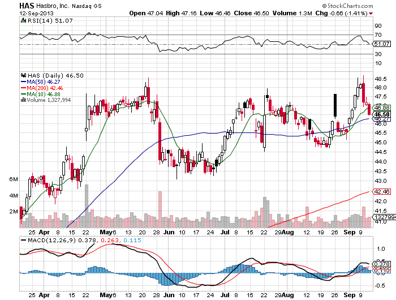Image resolution: width=396 pixels, height=300 pixels.
Task: Click the MA(200) 42.46 legend entry
Action: pyautogui.click(x=45, y=88)
